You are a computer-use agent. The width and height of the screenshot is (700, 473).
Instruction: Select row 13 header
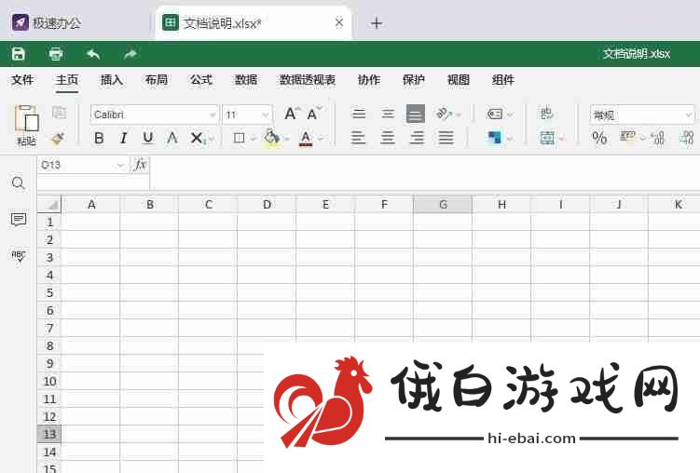pos(49,434)
